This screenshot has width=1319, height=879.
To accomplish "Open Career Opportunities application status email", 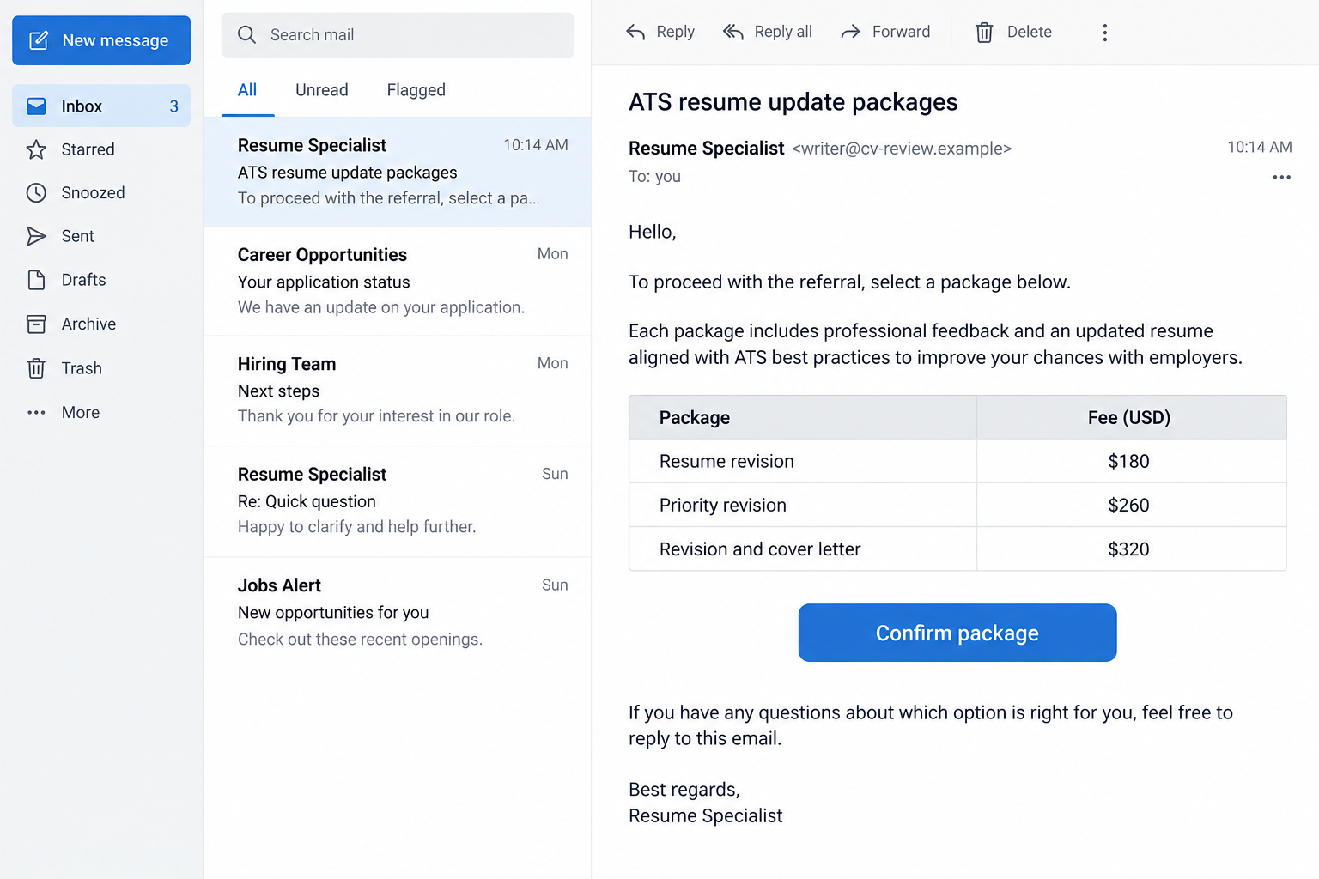I will 397,281.
